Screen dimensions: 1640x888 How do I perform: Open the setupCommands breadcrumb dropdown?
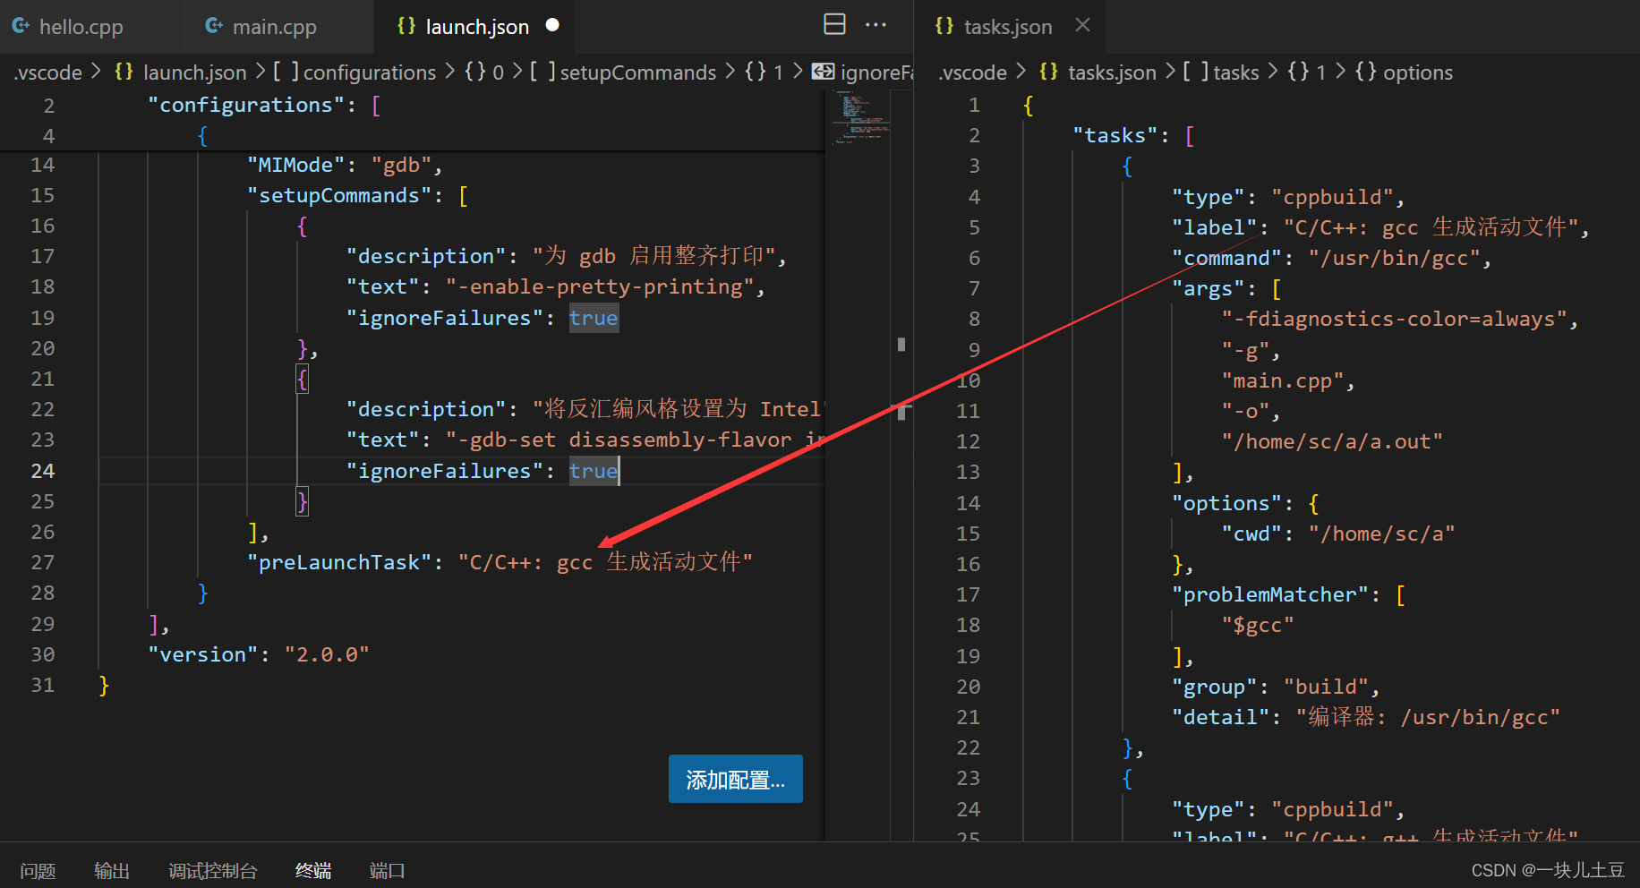click(x=637, y=72)
